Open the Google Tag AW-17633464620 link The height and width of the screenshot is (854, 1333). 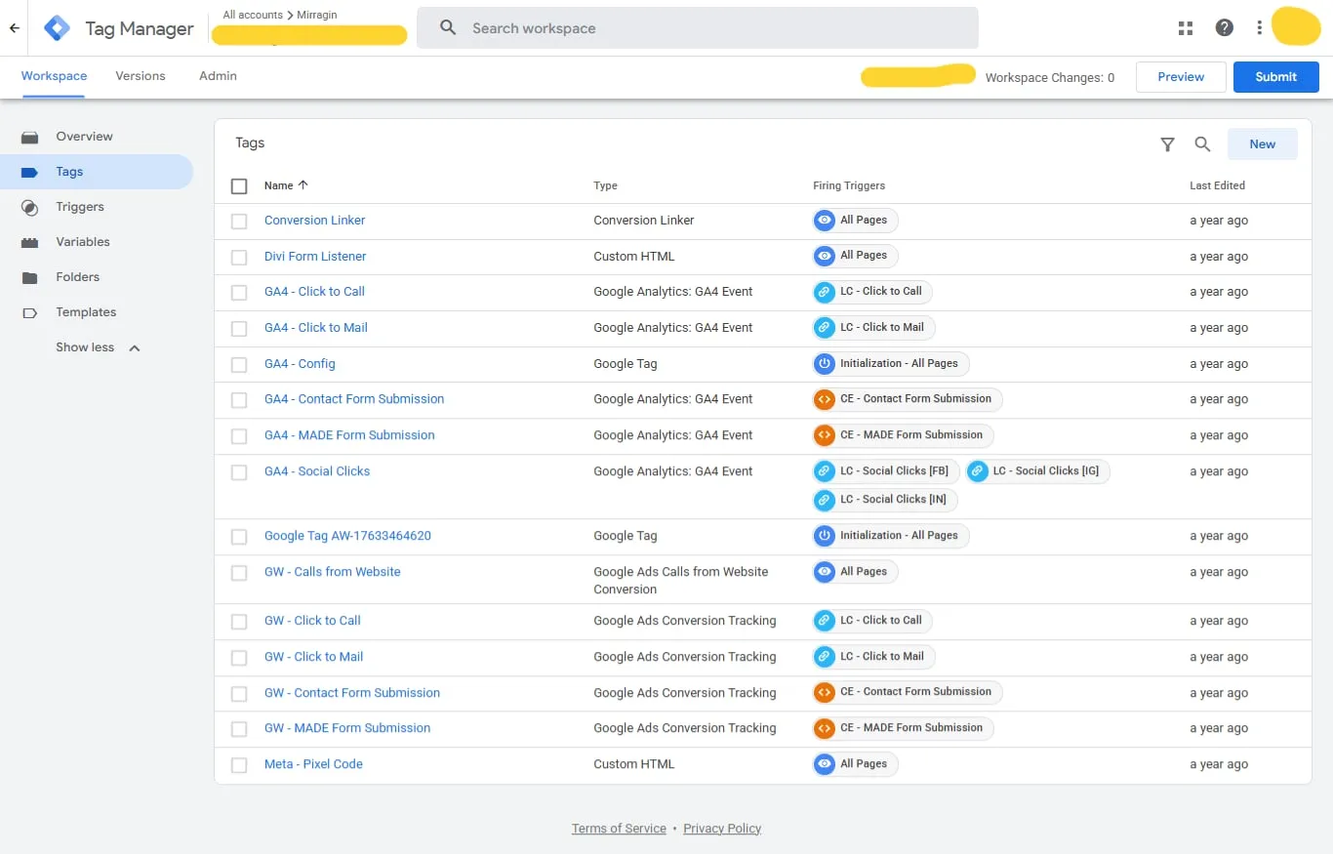tap(347, 536)
